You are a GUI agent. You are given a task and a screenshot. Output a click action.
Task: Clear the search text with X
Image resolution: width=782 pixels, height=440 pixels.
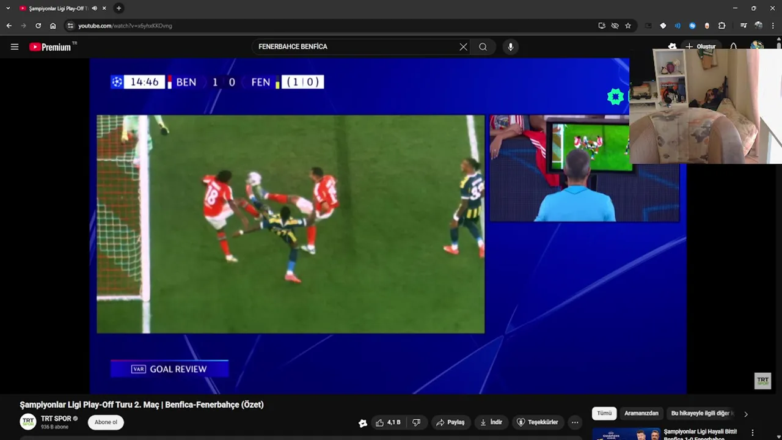coord(463,46)
